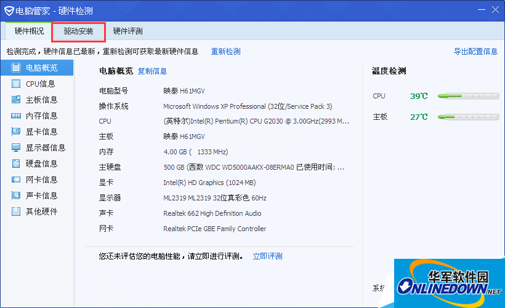The width and height of the screenshot is (505, 308).
Task: Close the 硬件检测 window
Action: 495,10
